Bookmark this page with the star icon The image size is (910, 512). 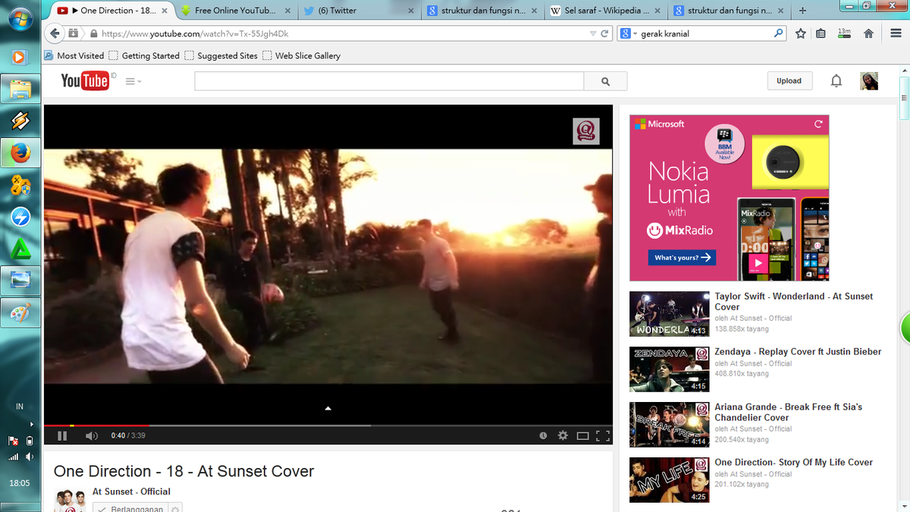[x=801, y=33]
